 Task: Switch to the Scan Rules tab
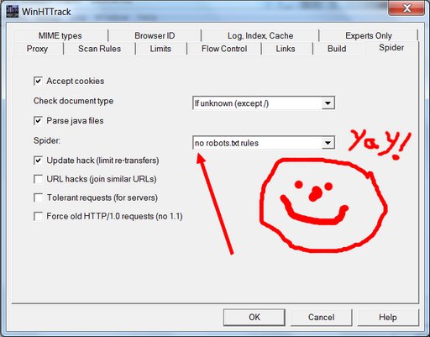pyautogui.click(x=99, y=49)
